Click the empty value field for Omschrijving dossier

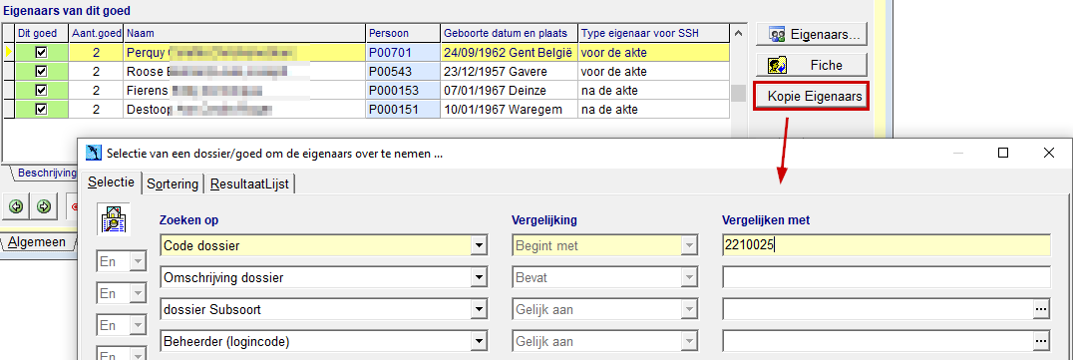pos(887,277)
